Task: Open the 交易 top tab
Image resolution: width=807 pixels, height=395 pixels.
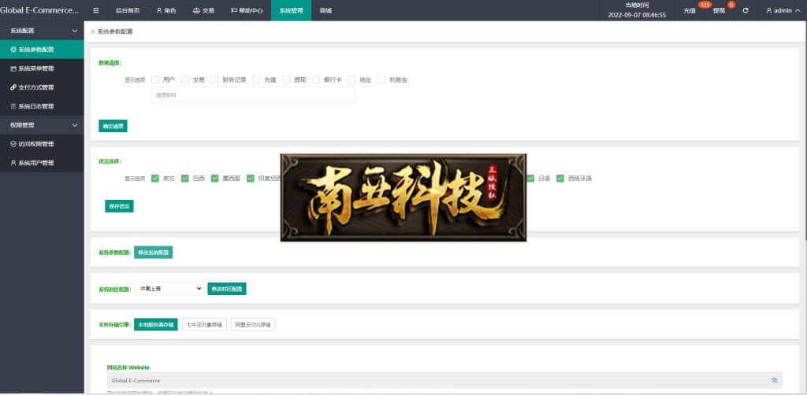Action: click(203, 10)
